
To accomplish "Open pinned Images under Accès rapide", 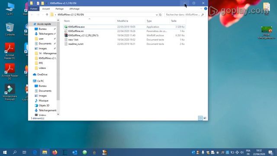I will (x=42, y=49).
